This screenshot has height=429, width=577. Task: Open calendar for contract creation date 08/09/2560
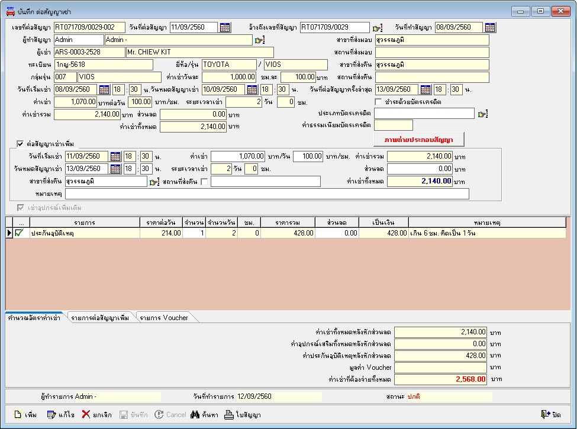(x=490, y=27)
